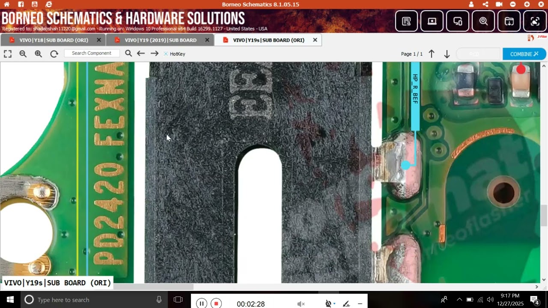Close the VIVO Y19 (2019) SUB BOARD tab
Screen dimensions: 548x308
pos(207,40)
